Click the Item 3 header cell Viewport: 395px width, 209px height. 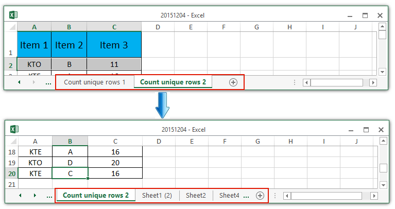click(114, 45)
